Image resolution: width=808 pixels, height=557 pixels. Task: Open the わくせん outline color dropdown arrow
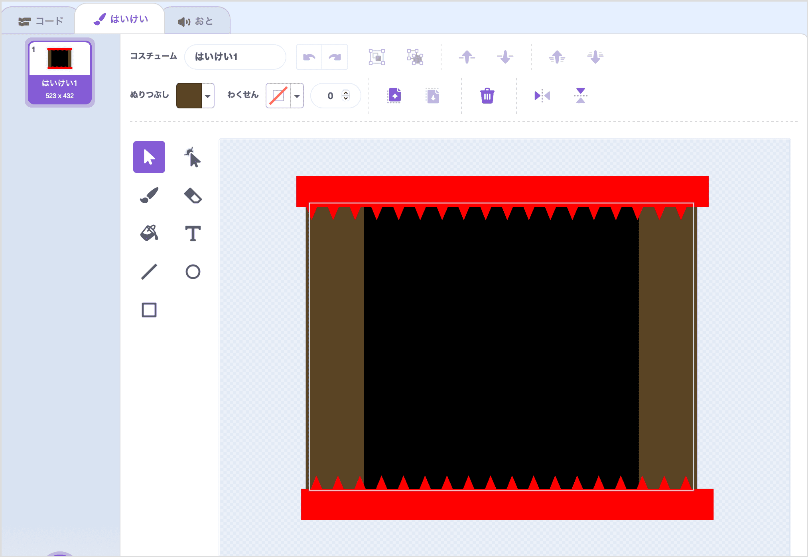coord(297,96)
